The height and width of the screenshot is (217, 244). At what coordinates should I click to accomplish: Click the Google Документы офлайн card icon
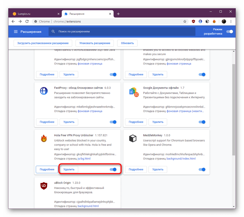(x=134, y=92)
